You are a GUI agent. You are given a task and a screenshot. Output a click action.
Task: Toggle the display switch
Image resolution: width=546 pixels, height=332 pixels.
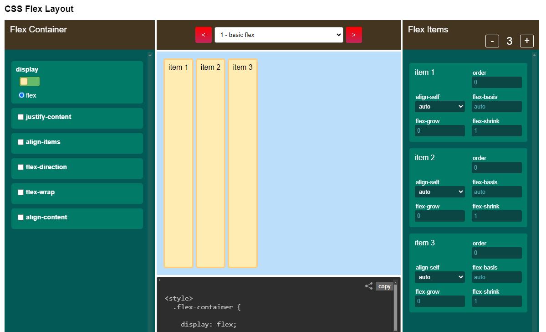30,82
